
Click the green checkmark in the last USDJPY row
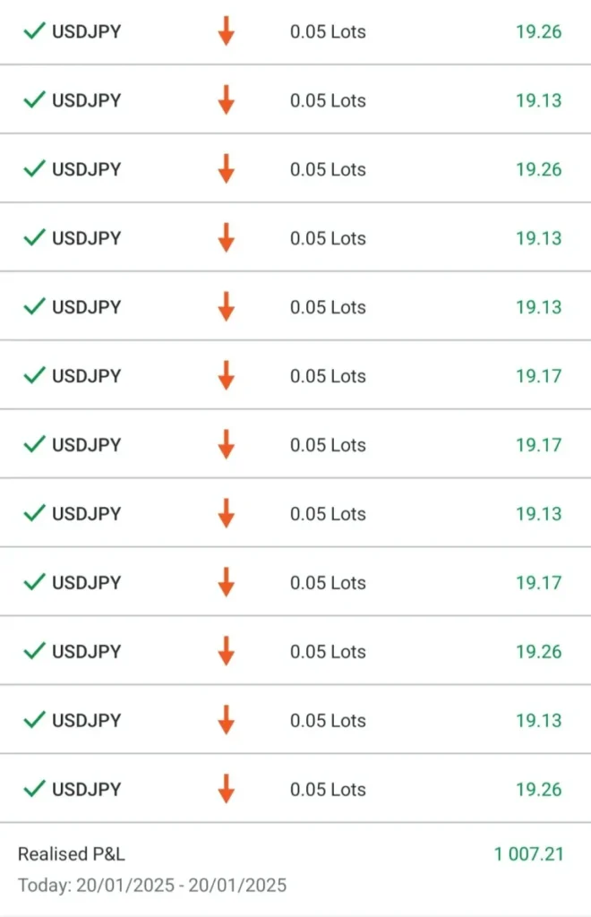[x=34, y=789]
